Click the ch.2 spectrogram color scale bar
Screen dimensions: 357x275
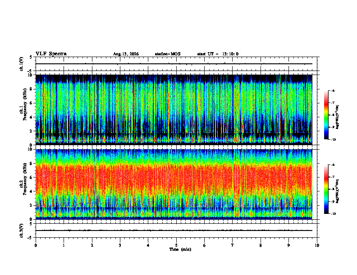click(x=326, y=189)
